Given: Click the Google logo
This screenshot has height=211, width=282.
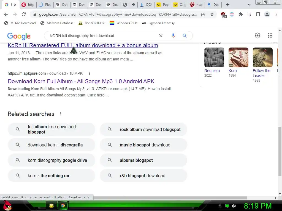Looking at the screenshot, I should pyautogui.click(x=19, y=36).
